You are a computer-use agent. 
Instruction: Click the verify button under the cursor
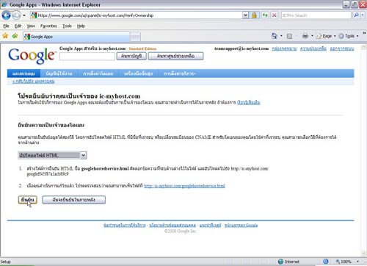(27, 200)
